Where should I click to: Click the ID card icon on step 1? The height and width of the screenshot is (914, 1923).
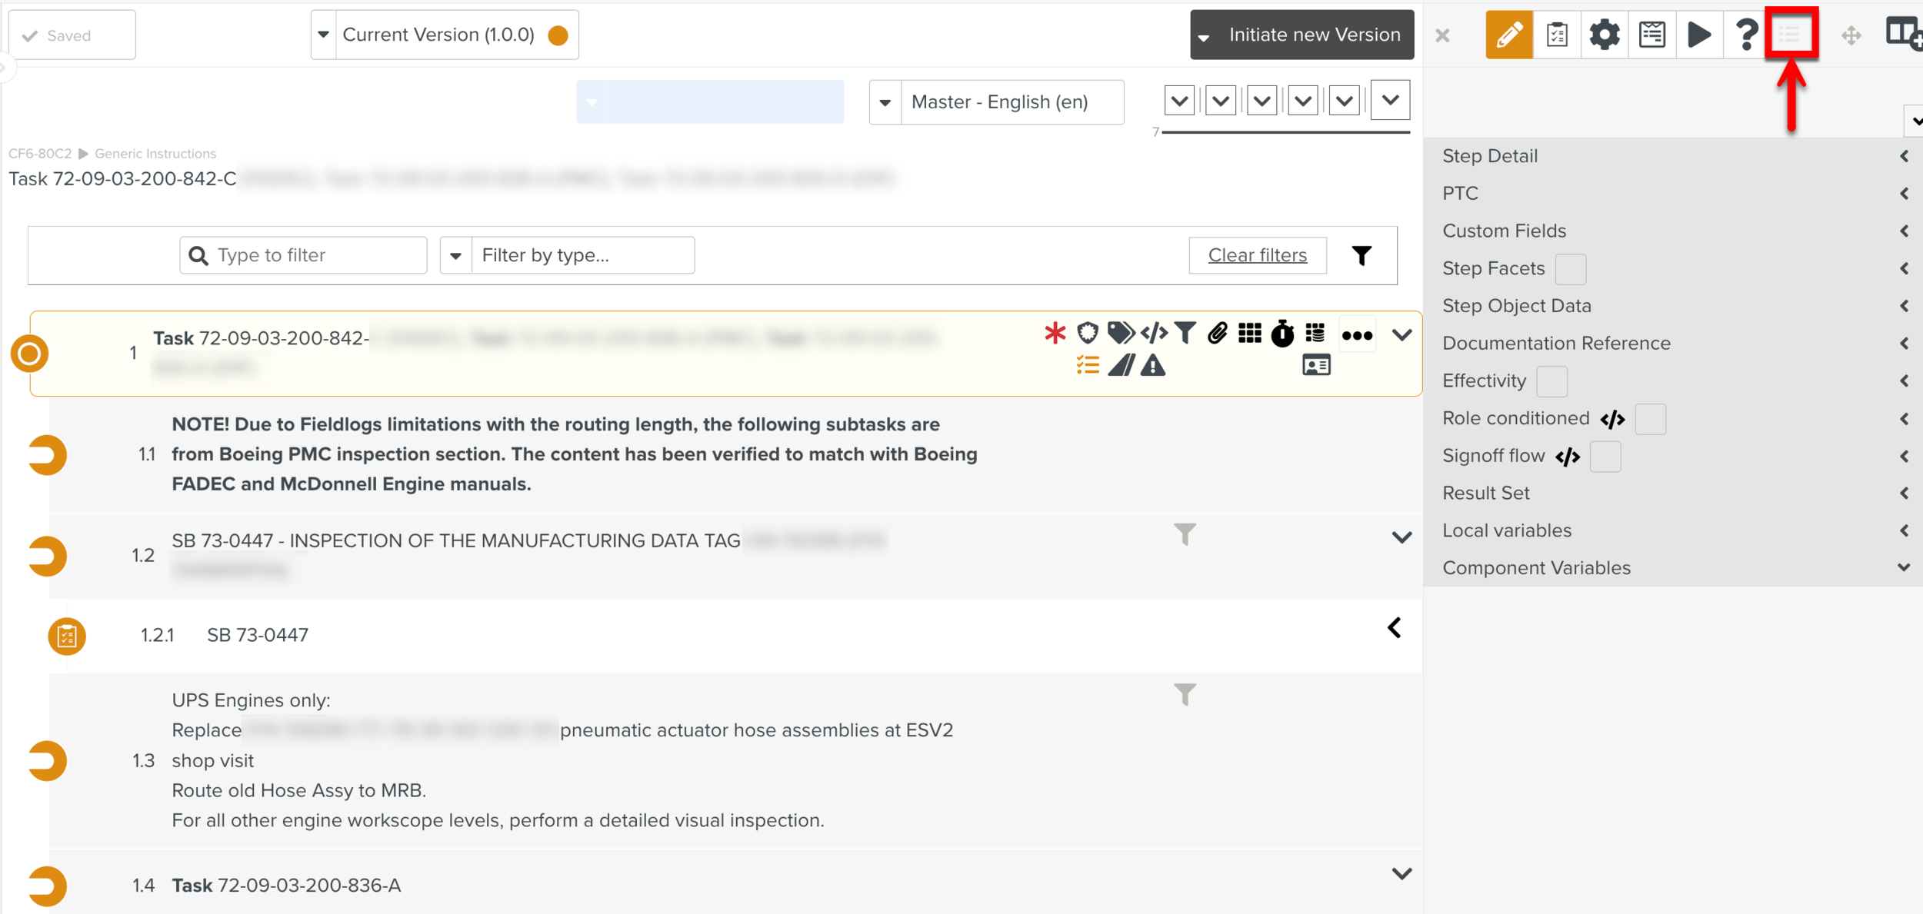(1316, 366)
